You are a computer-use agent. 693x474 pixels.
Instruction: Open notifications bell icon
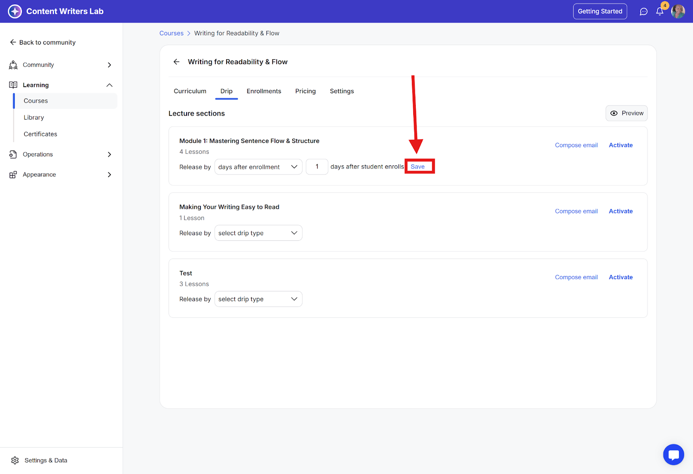(x=660, y=12)
